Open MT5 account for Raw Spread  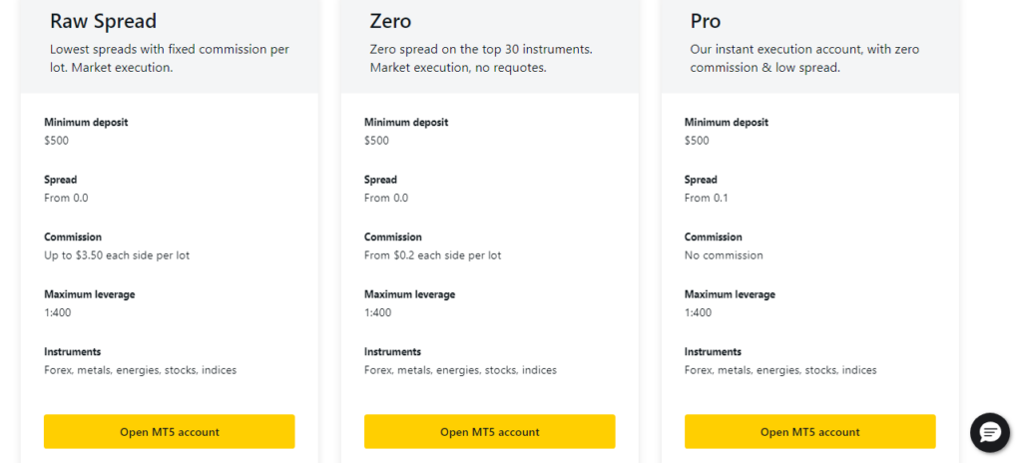click(170, 432)
